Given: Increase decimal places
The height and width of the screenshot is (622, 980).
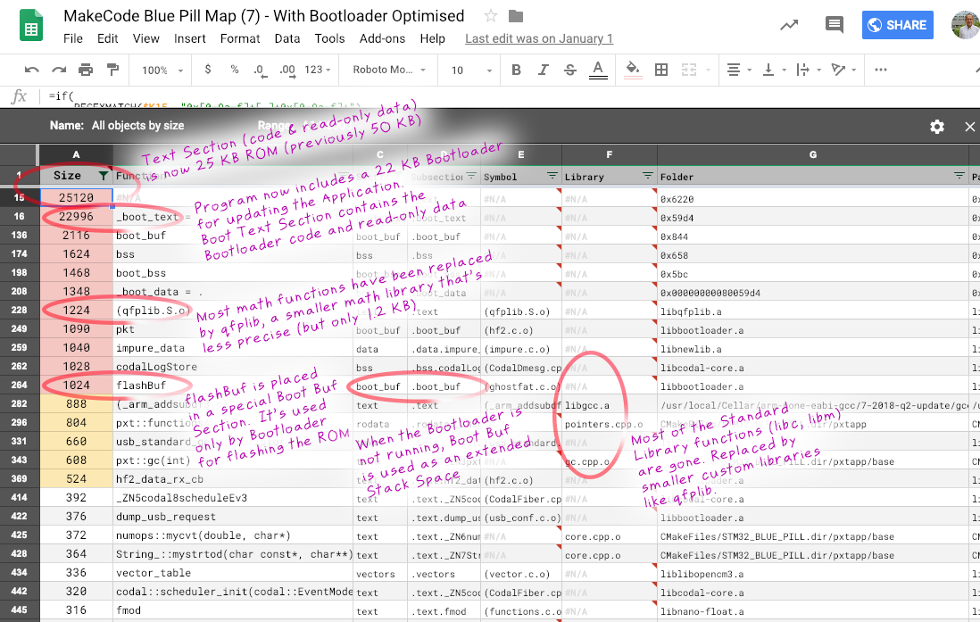Looking at the screenshot, I should 287,70.
